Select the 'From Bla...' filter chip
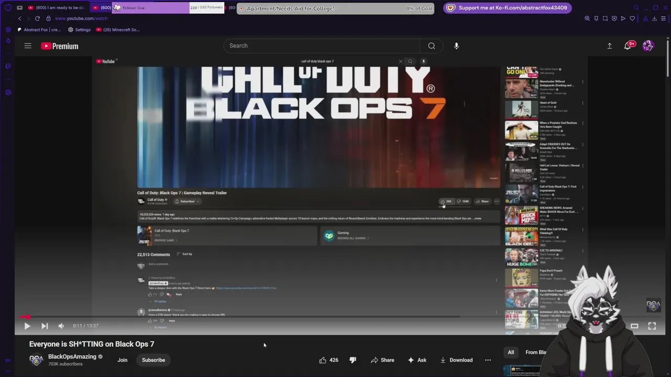This screenshot has width=671, height=377. [536, 352]
